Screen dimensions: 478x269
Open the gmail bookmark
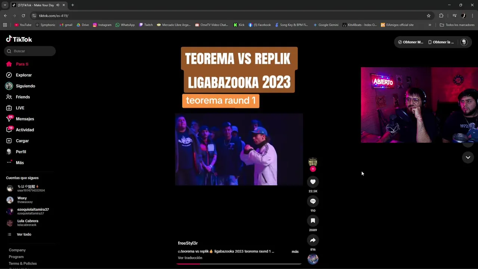point(66,25)
